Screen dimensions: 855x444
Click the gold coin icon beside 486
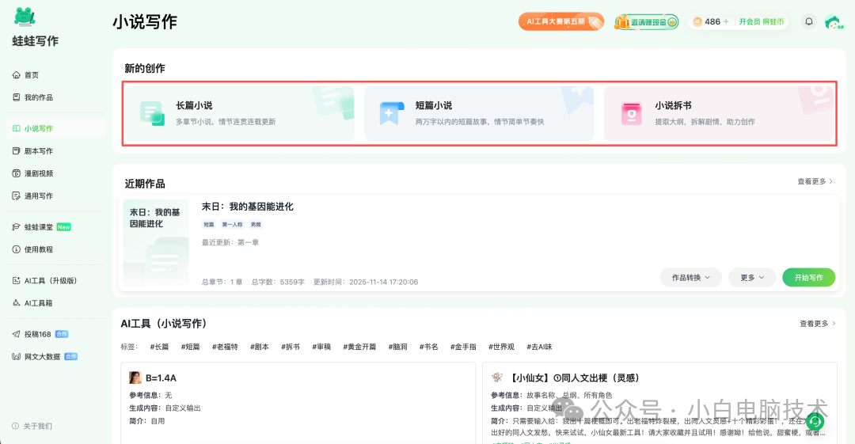[x=697, y=22]
